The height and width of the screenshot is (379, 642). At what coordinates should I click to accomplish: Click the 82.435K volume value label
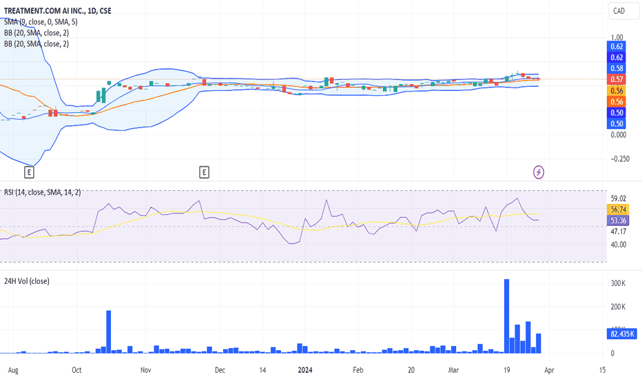[622, 334]
